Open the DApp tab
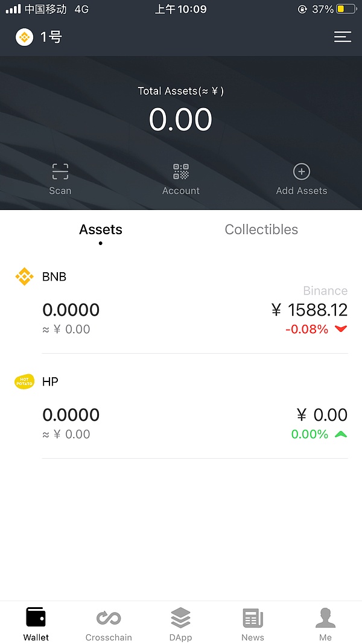 pos(180,623)
